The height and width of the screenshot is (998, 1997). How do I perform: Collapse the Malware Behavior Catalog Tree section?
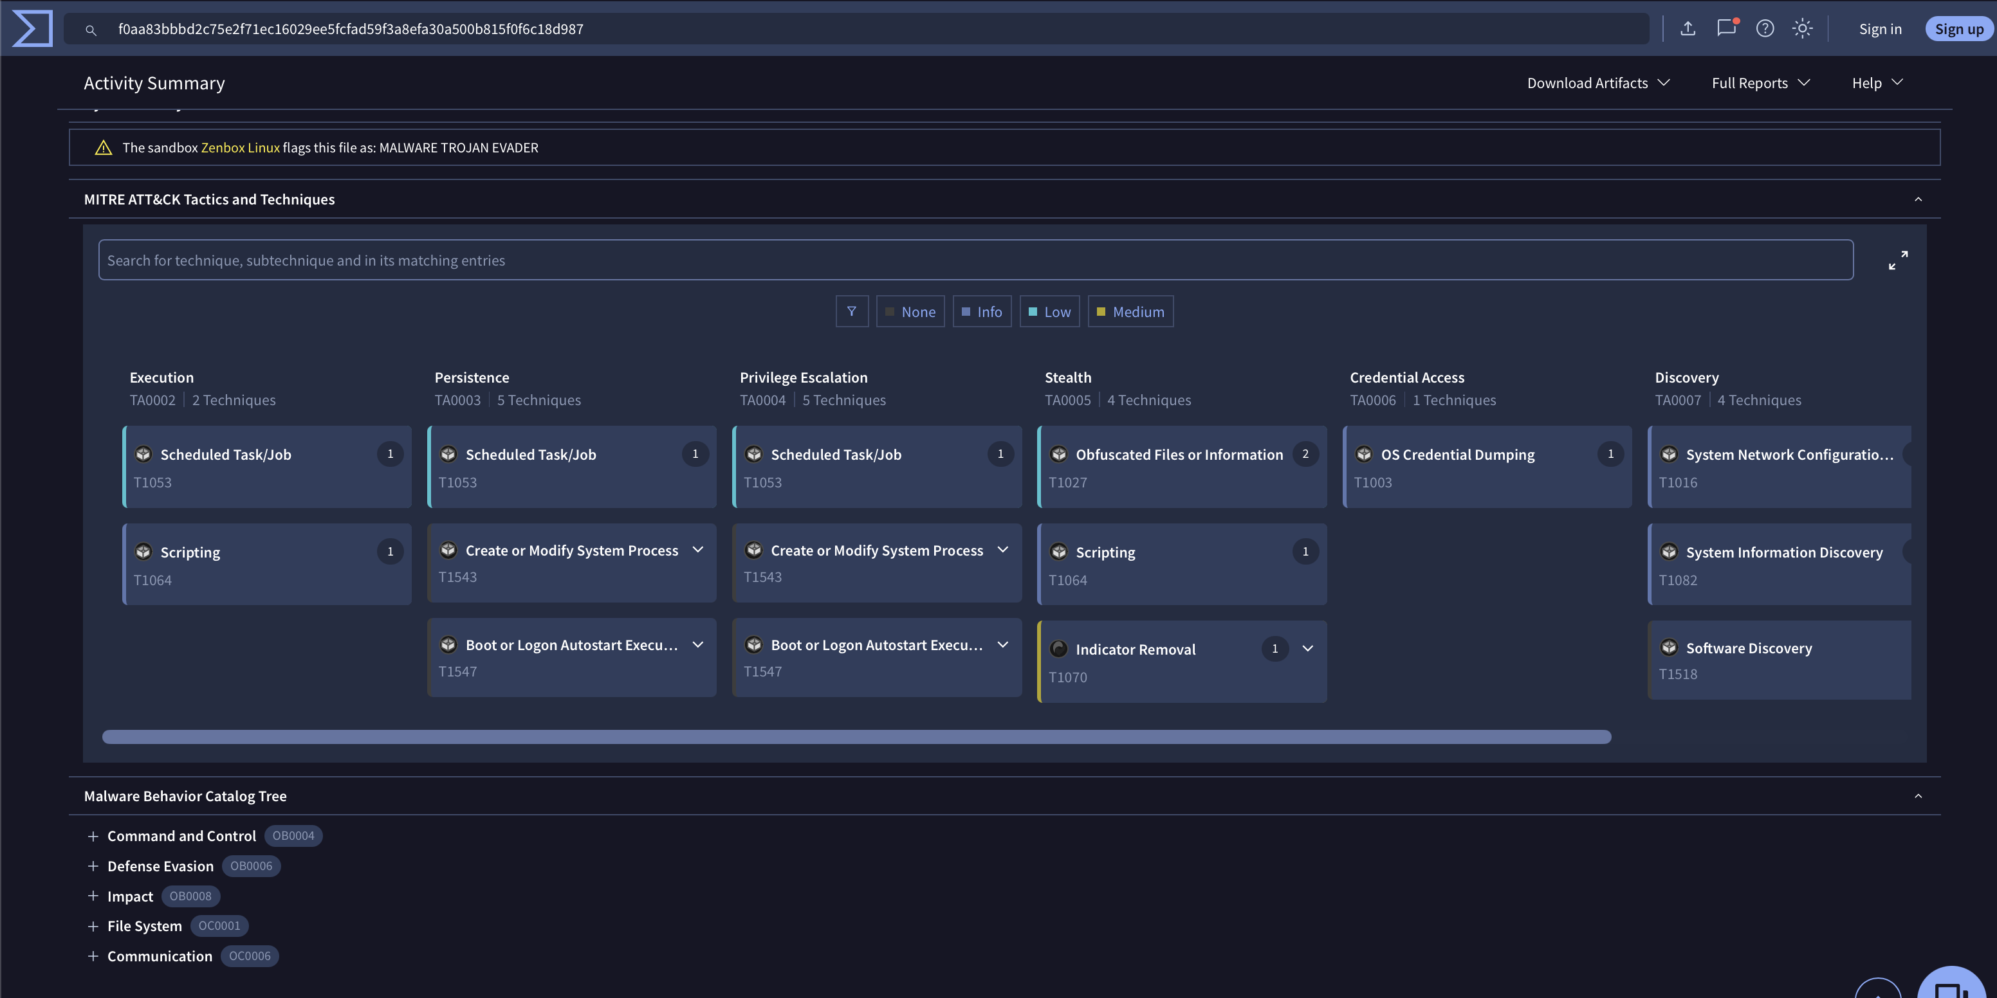coord(1919,796)
